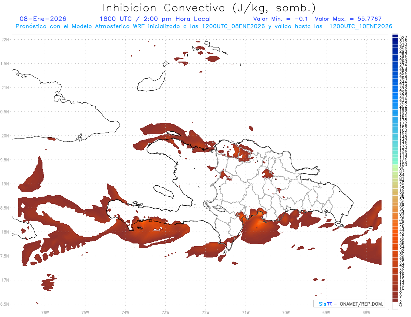Click the dark blue 322 swatch on the color bar

point(395,36)
